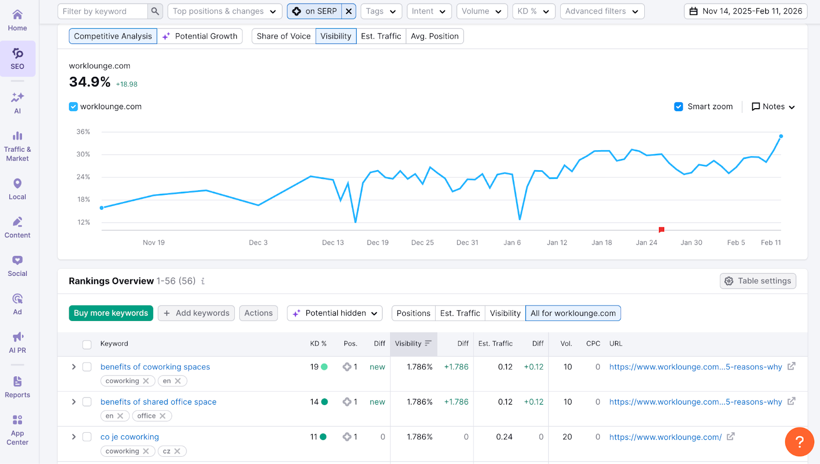
Task: Switch to the Share of Voice tab
Action: click(283, 36)
